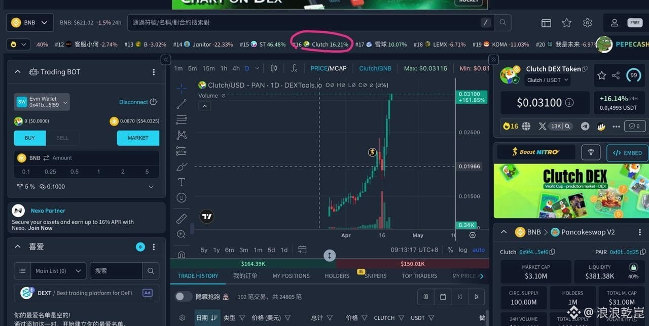Toggle the percent scale on chart

[x=450, y=250]
